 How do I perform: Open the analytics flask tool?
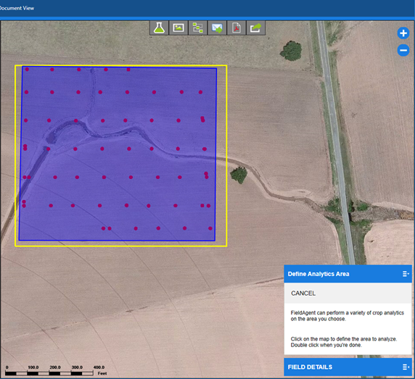tap(159, 28)
